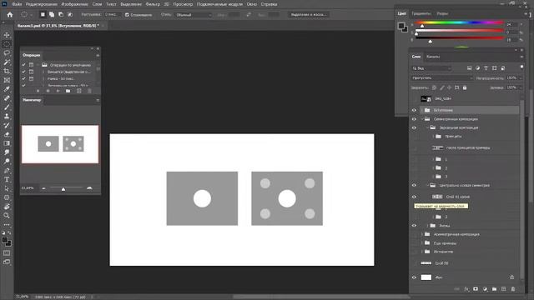534x300 pixels.
Task: Open the opacity value dropdown arrow
Action: point(520,77)
